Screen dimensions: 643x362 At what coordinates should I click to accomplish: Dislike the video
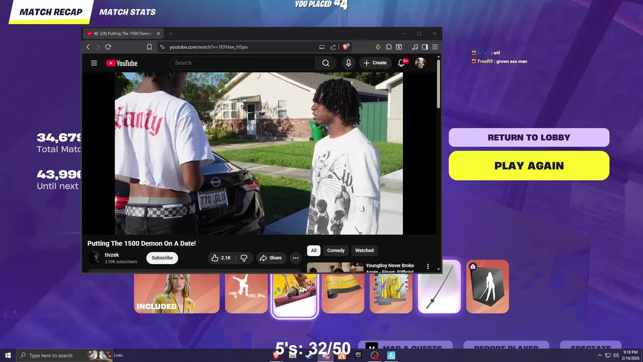244,258
